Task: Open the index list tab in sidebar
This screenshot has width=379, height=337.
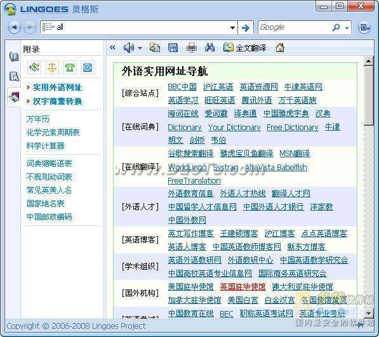Action: [14, 76]
